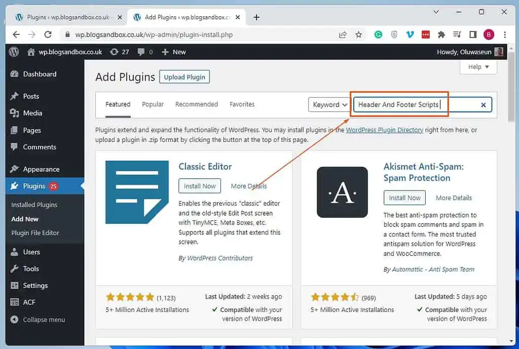Click the Classic Editor plugin thumbnail
Image resolution: width=519 pixels, height=349 pixels.
(x=137, y=192)
